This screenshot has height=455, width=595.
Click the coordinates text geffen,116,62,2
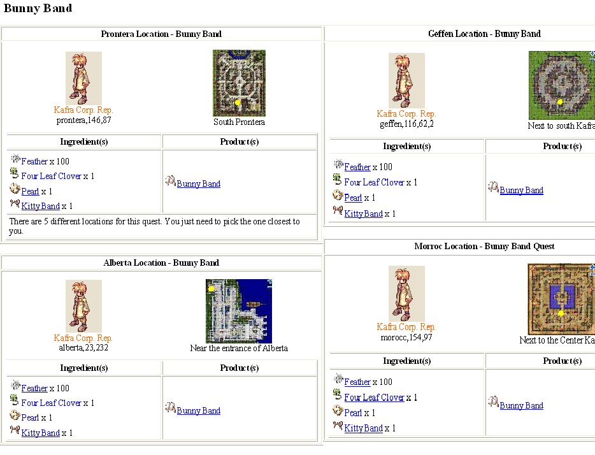point(406,124)
